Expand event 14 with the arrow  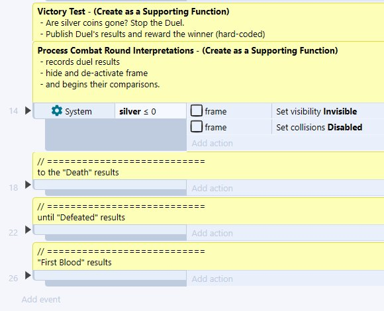[28, 111]
